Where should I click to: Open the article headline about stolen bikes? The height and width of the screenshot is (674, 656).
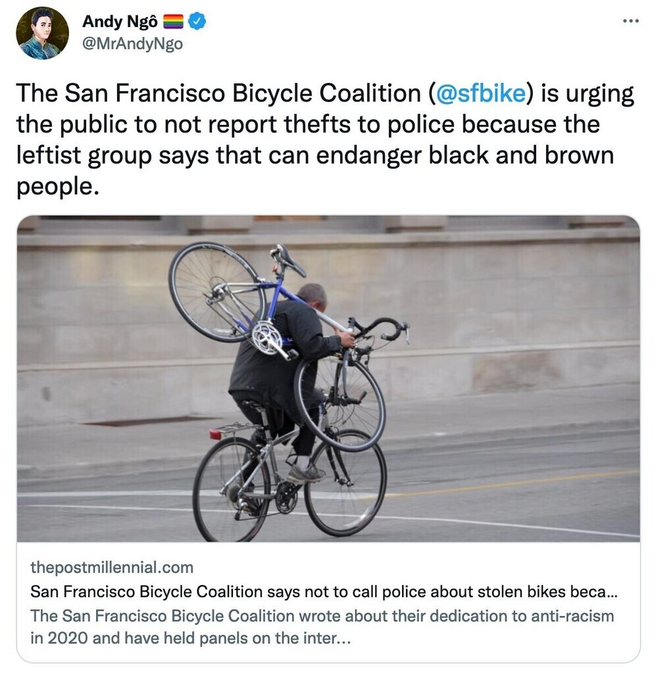click(324, 592)
